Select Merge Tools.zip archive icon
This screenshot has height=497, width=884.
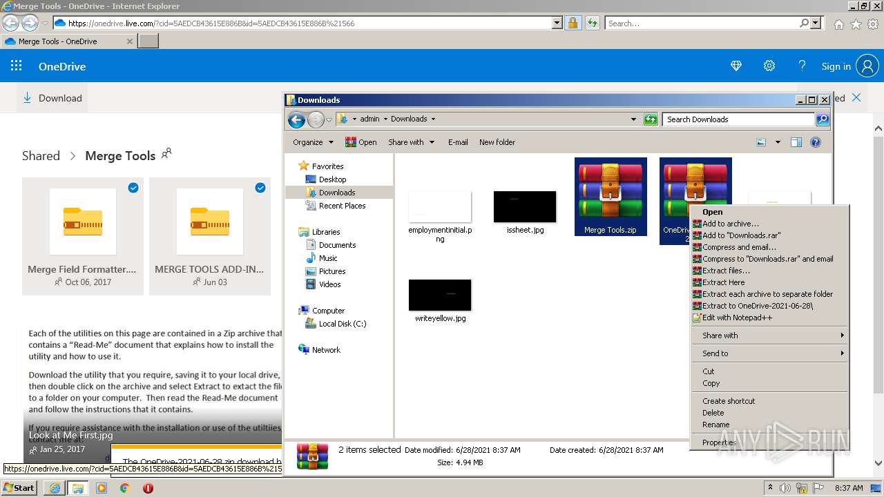pyautogui.click(x=611, y=197)
